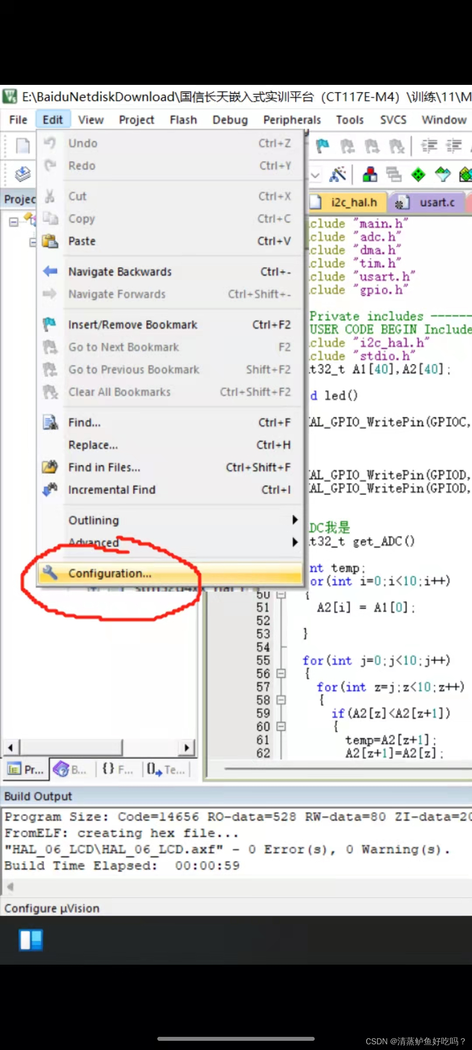
Task: Click the Build Output scroll left arrow
Action: pyautogui.click(x=10, y=887)
